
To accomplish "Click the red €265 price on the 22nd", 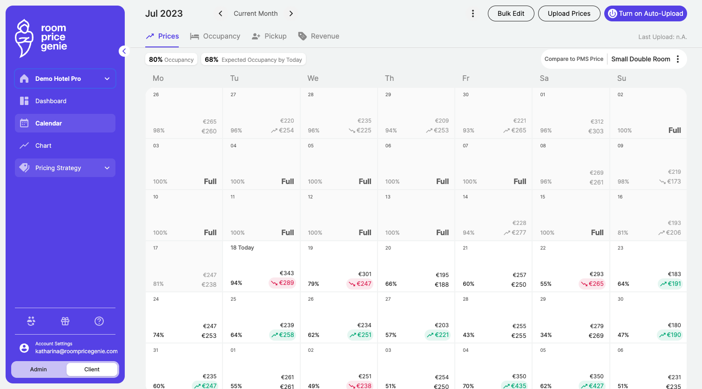I will 592,284.
